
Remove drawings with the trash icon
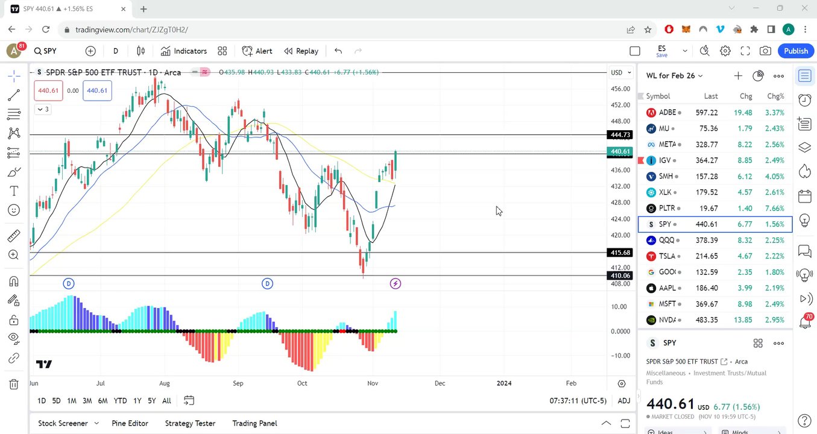click(x=14, y=384)
